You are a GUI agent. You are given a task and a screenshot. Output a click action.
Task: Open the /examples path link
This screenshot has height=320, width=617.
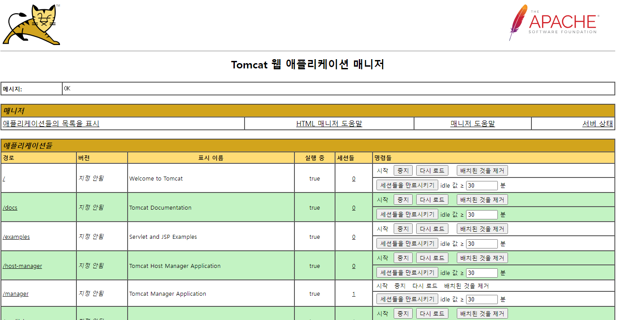tap(16, 237)
